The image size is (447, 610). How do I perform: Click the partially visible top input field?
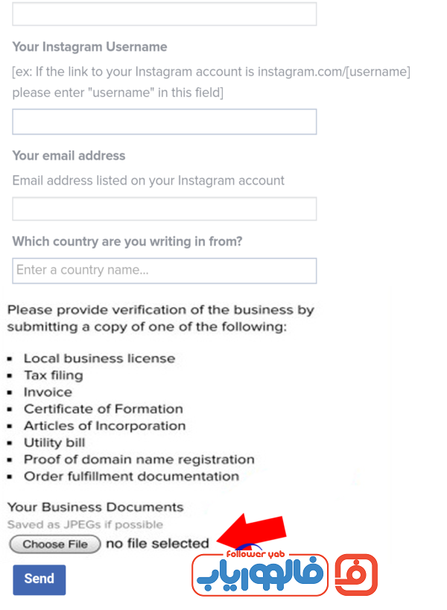point(165,14)
